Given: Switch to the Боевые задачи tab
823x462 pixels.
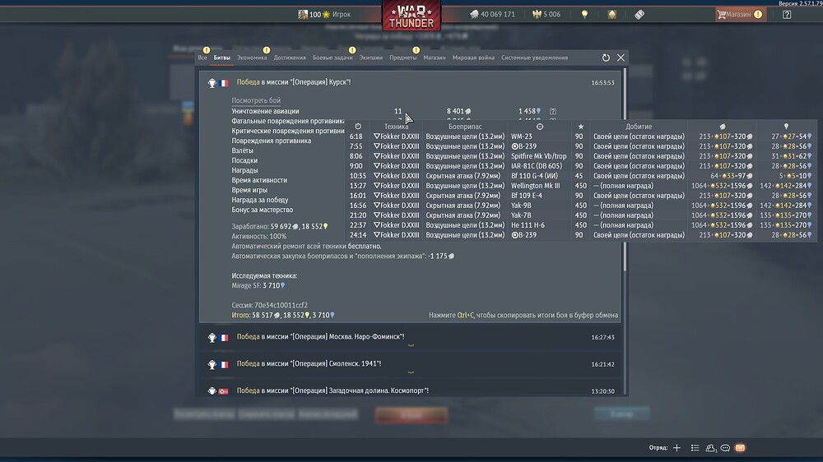Looking at the screenshot, I should coord(332,58).
